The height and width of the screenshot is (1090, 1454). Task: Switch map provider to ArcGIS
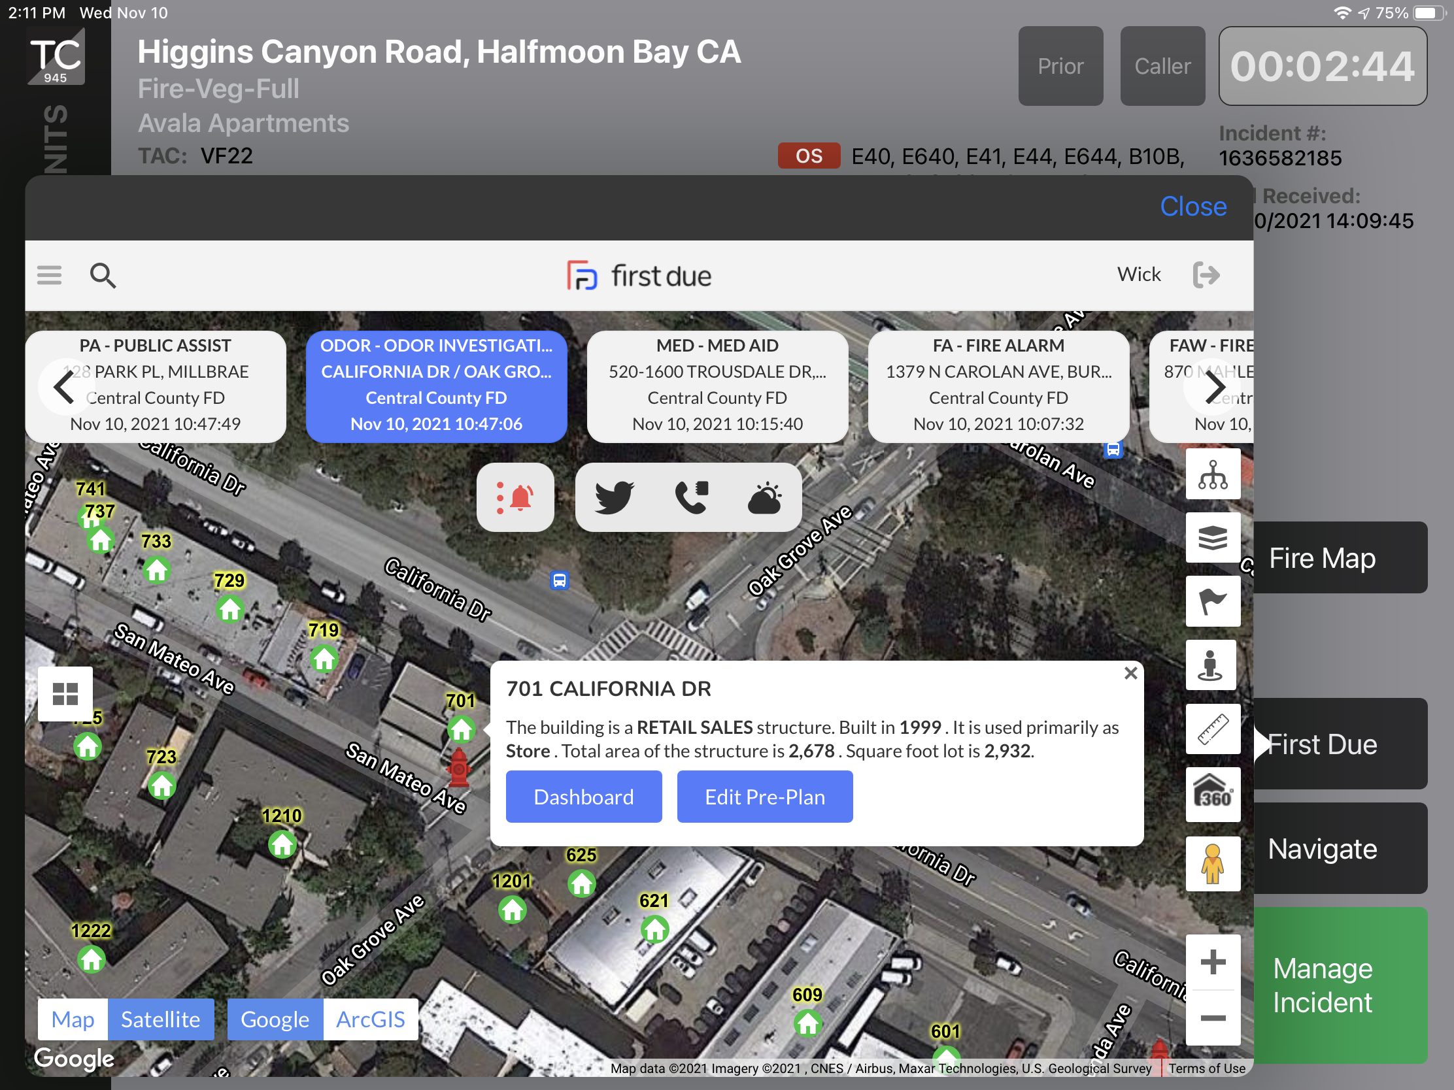(x=370, y=1019)
